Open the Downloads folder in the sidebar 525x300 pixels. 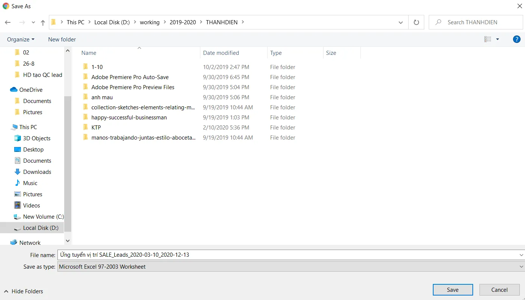pyautogui.click(x=37, y=172)
